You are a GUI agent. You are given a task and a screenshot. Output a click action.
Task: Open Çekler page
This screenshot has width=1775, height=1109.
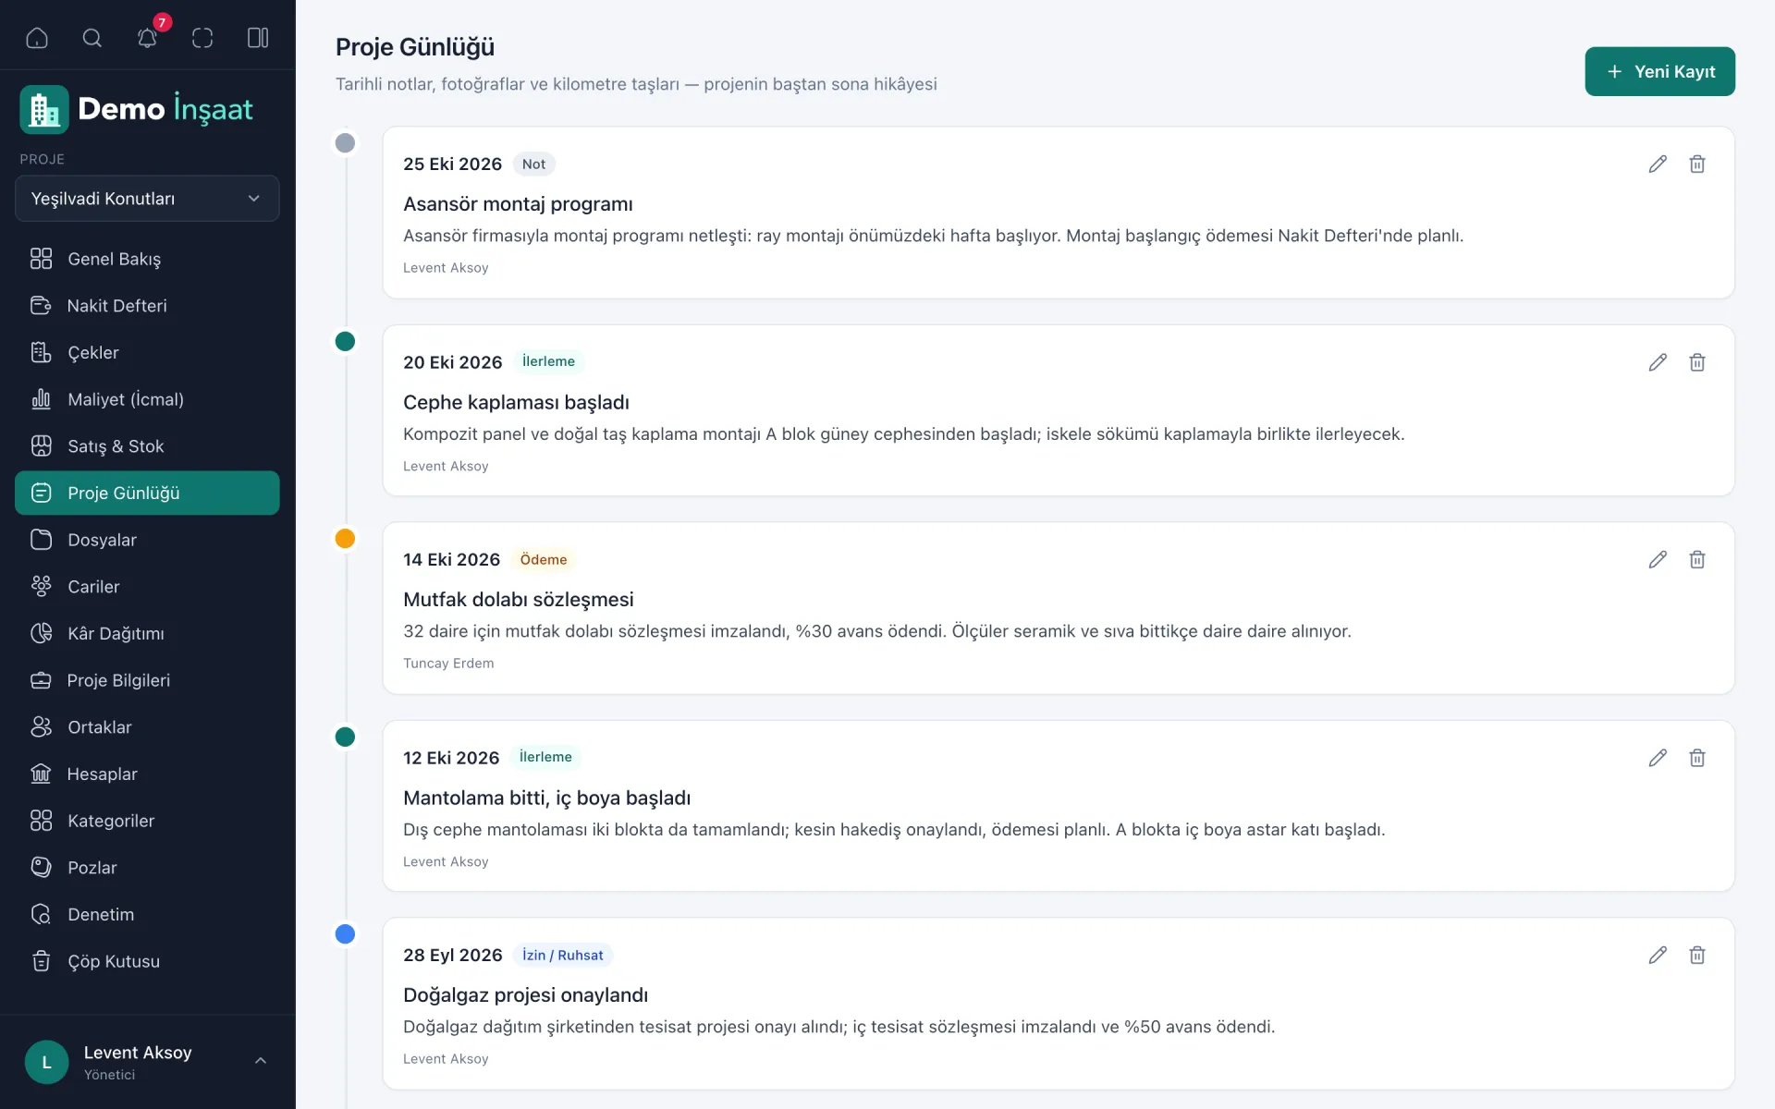147,352
